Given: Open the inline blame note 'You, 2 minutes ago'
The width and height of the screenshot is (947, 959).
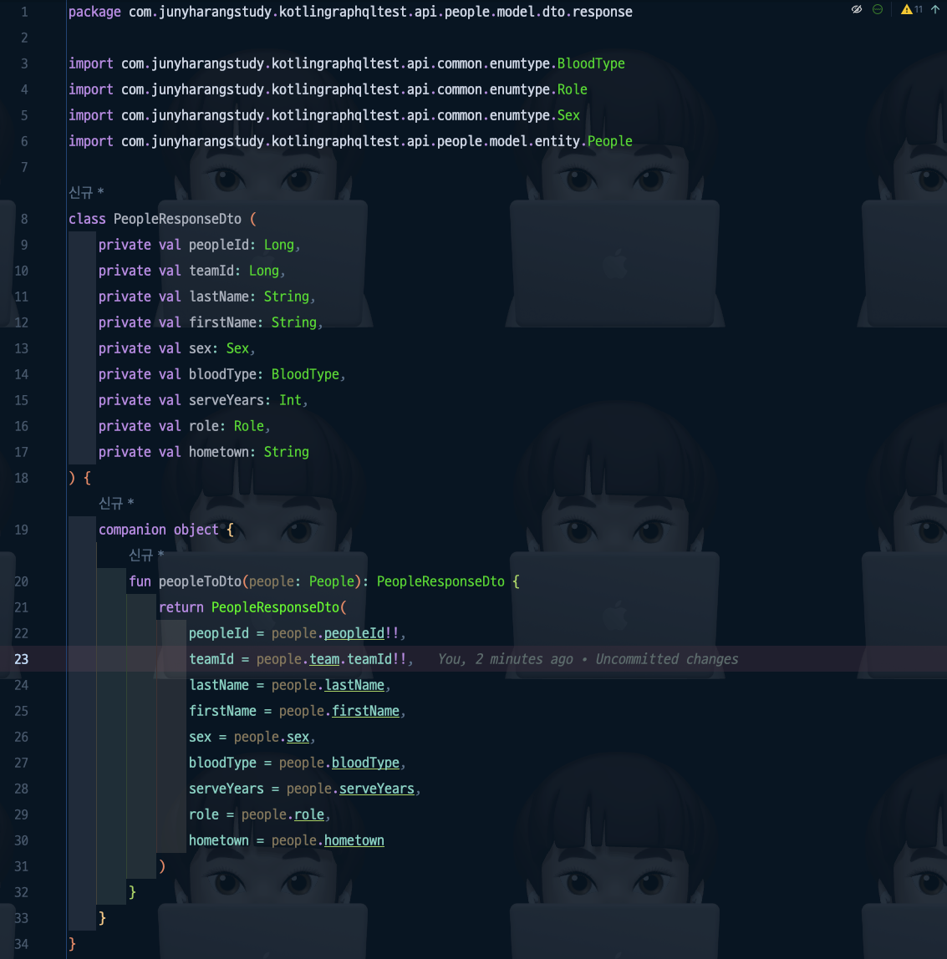Looking at the screenshot, I should click(588, 659).
